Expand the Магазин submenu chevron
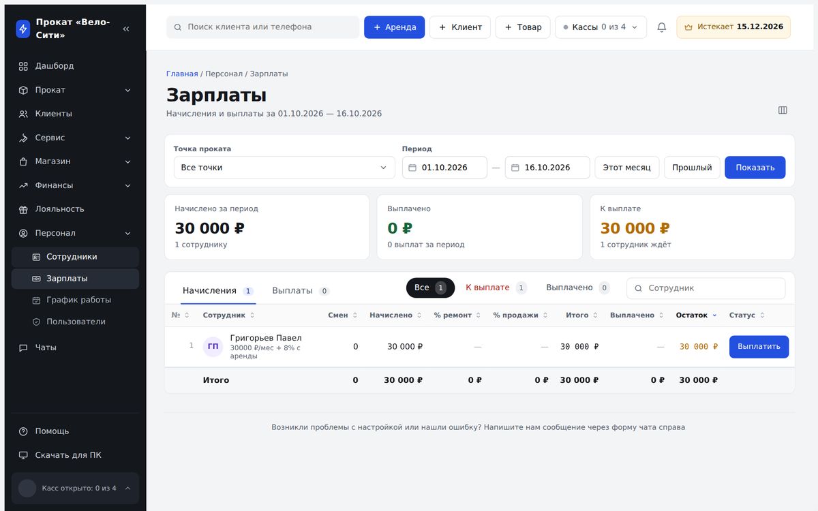 (127, 161)
